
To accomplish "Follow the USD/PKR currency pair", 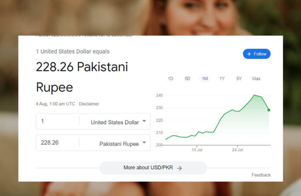I will pyautogui.click(x=256, y=54).
